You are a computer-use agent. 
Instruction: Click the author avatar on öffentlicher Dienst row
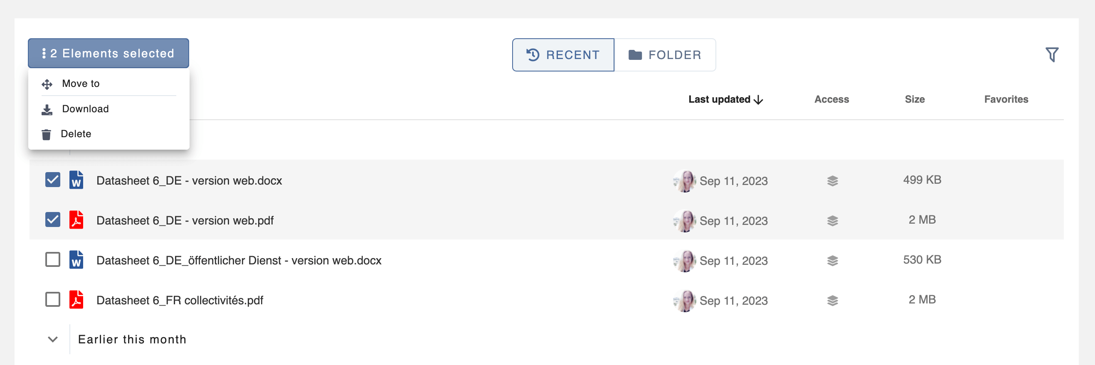click(x=684, y=261)
